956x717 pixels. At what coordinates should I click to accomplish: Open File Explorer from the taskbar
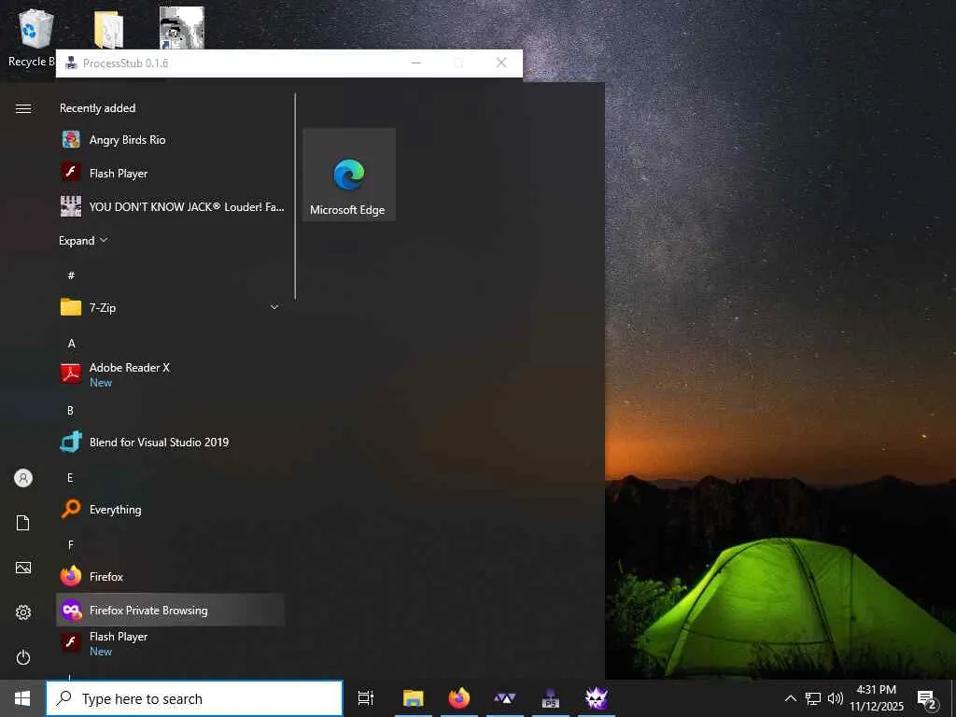click(x=414, y=698)
